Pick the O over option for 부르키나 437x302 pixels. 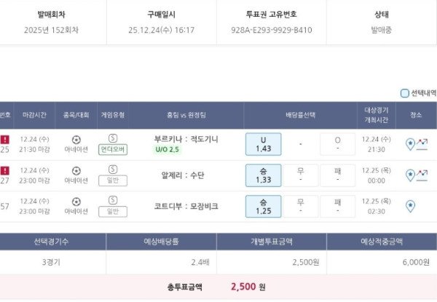pyautogui.click(x=337, y=144)
